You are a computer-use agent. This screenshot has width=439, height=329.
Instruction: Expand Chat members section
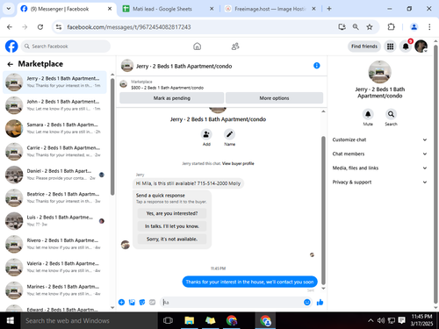[379, 154]
